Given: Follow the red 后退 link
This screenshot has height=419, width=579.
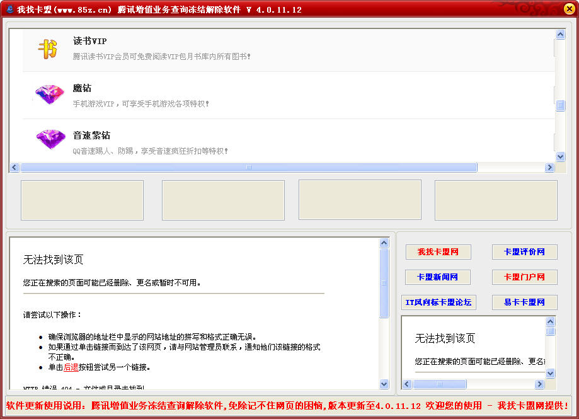Looking at the screenshot, I should pyautogui.click(x=71, y=367).
